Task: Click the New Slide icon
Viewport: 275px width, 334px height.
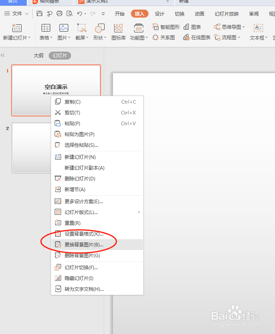Action: point(17,28)
